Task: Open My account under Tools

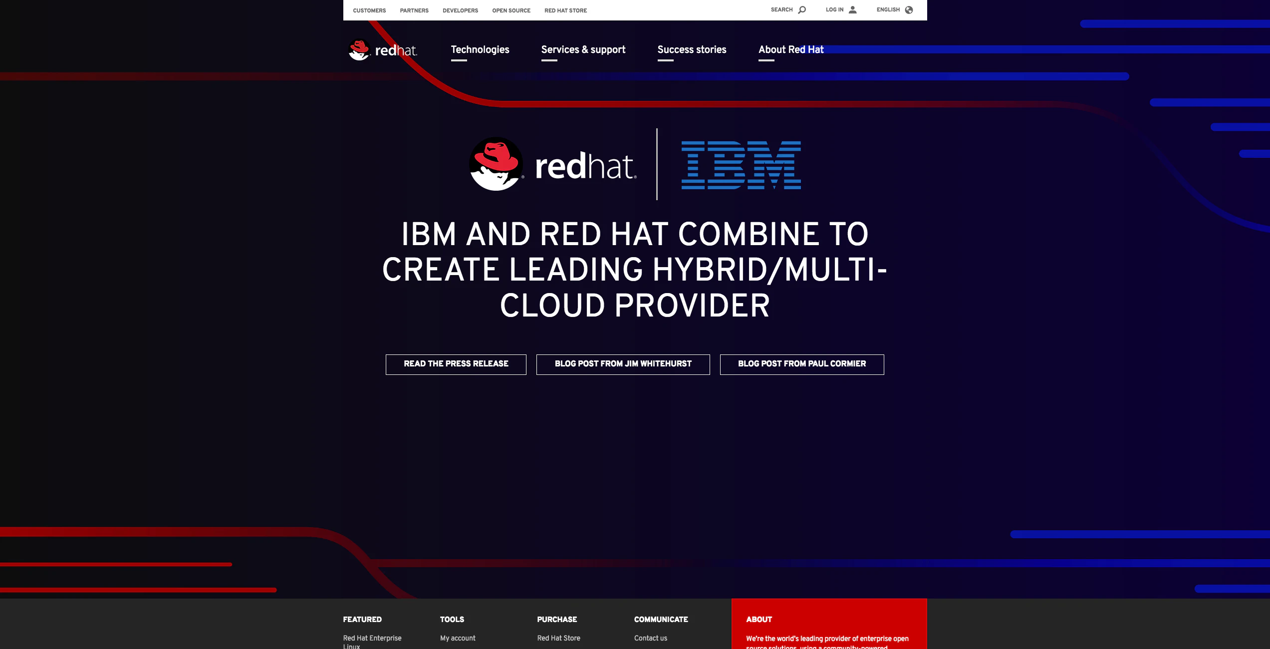Action: pos(458,638)
